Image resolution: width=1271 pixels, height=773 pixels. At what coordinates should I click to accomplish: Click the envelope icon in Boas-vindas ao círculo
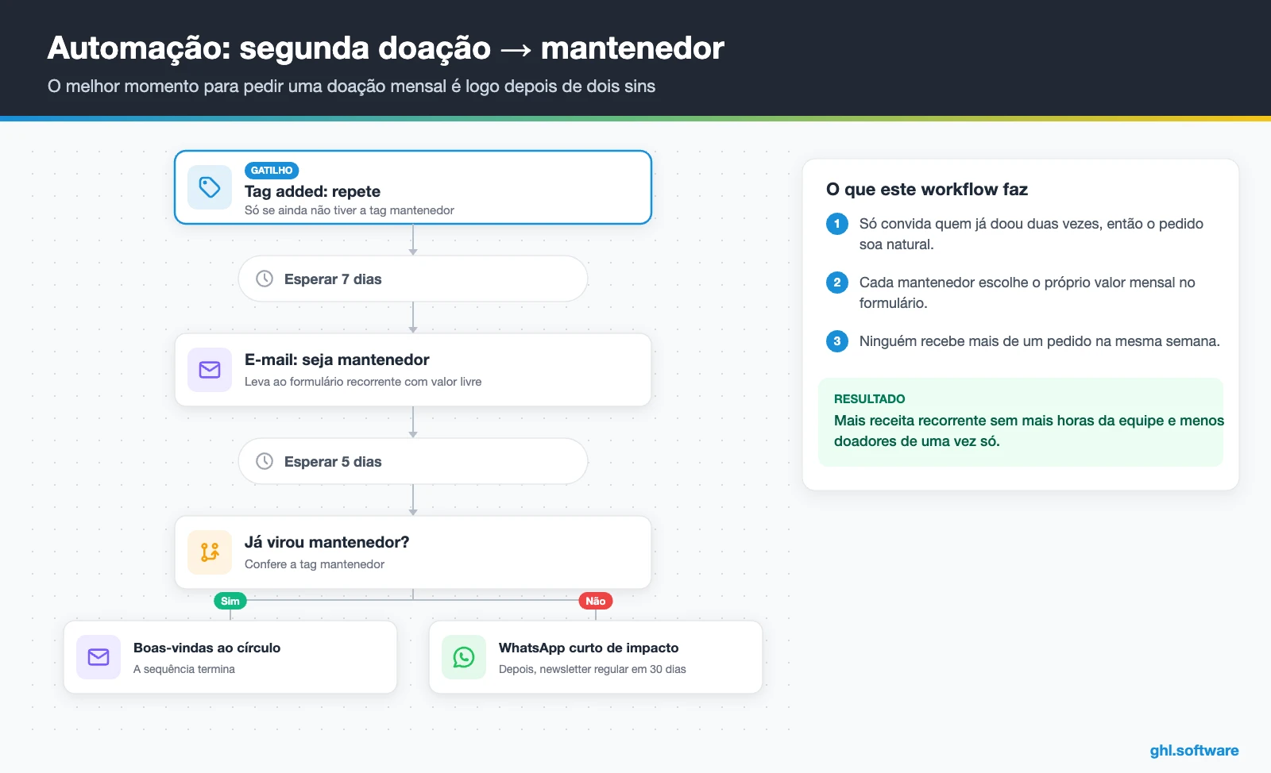click(x=99, y=657)
